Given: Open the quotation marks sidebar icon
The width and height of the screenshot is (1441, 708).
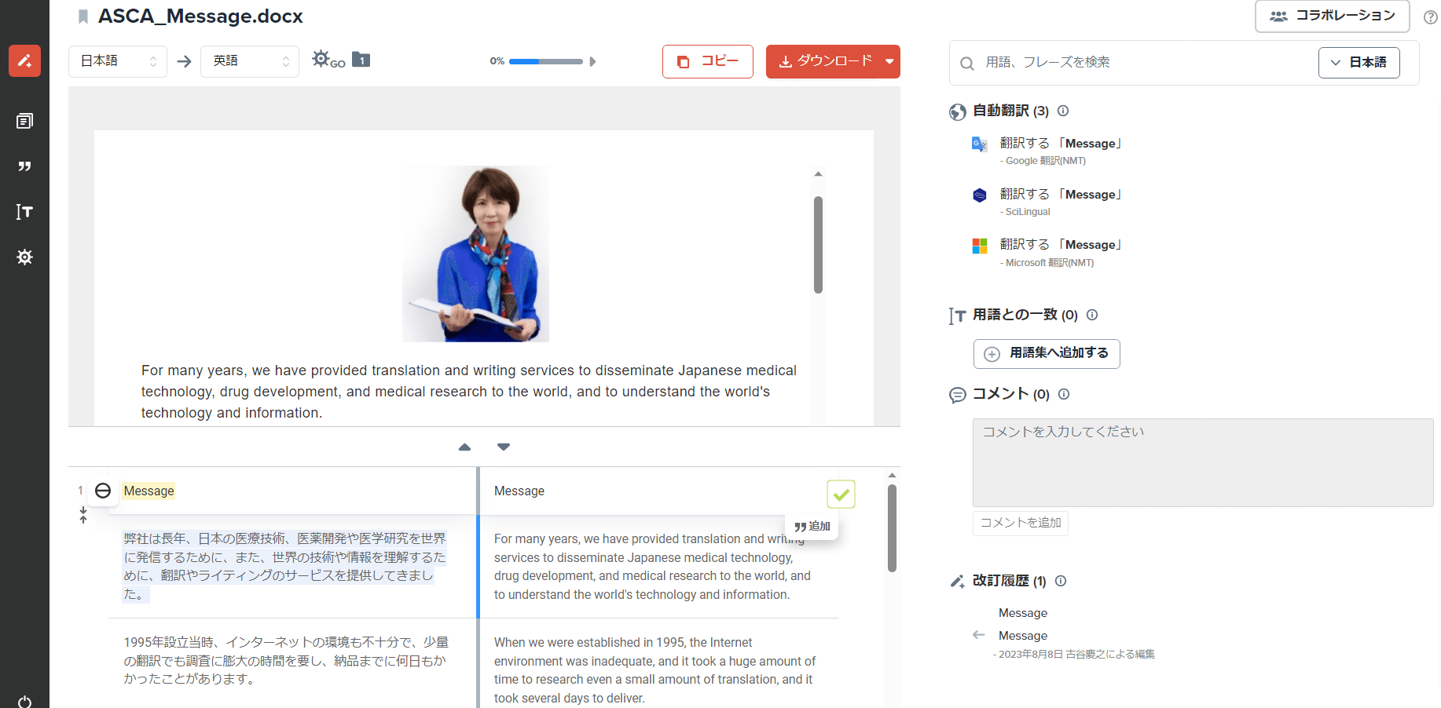Looking at the screenshot, I should tap(24, 166).
